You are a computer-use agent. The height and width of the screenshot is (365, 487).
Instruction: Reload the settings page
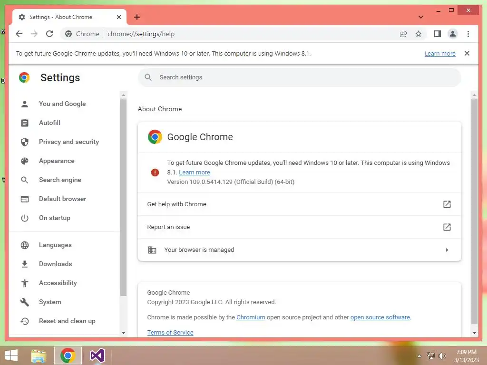(49, 34)
